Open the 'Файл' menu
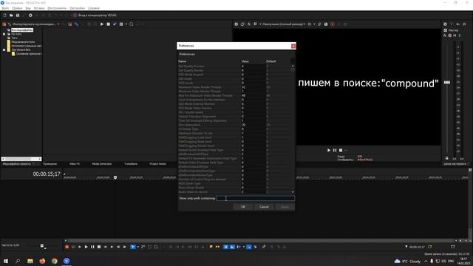This screenshot has height=266, width=473. (5, 8)
